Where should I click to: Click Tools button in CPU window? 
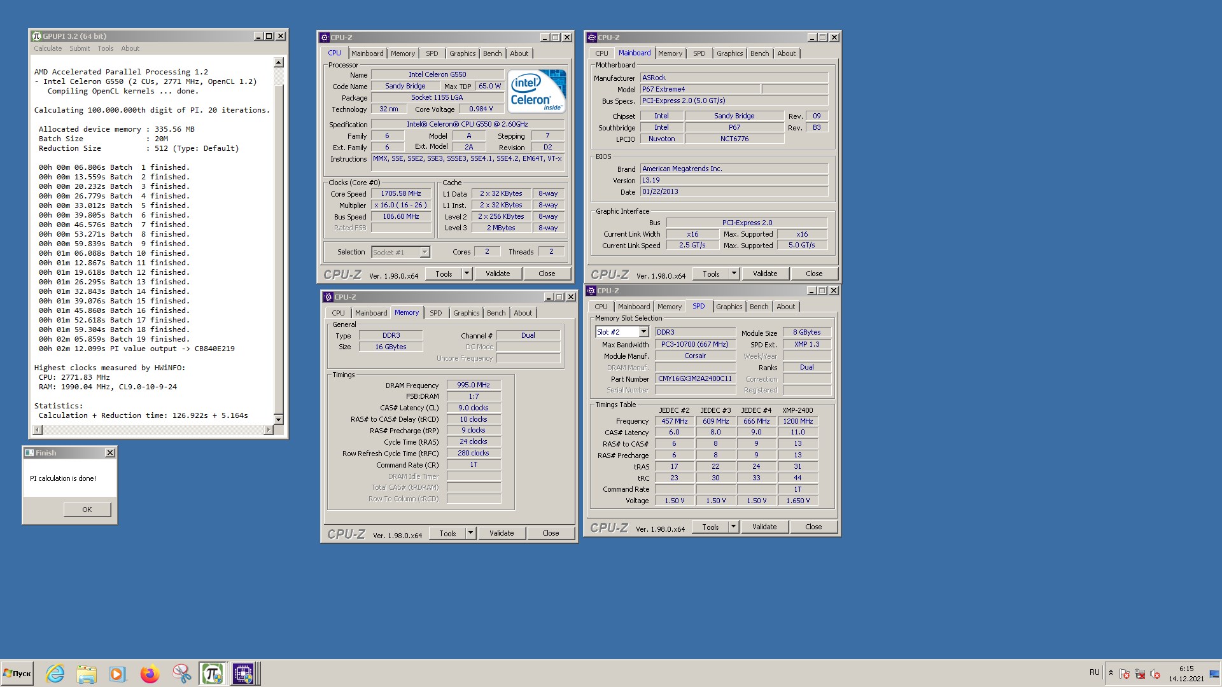(444, 274)
